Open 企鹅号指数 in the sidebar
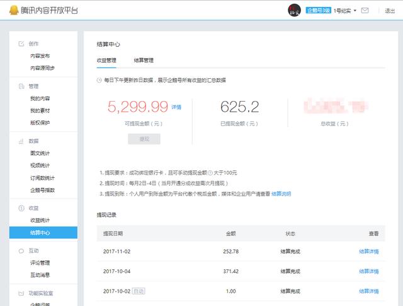The width and height of the screenshot is (403, 306). (42, 190)
